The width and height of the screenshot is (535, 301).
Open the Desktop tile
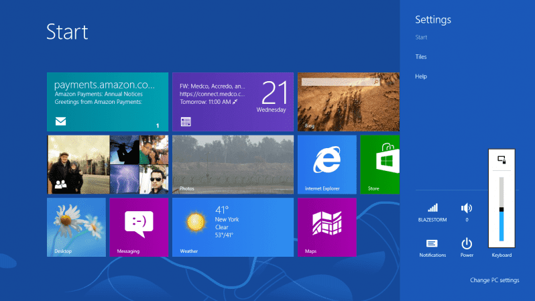point(76,227)
